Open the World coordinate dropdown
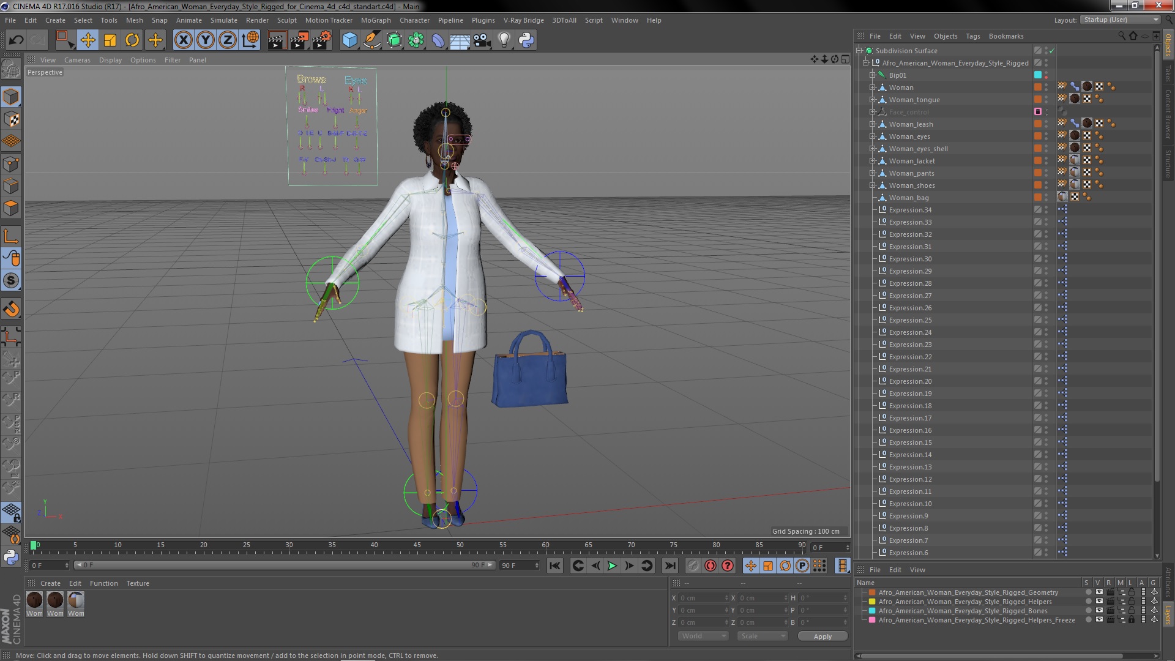The height and width of the screenshot is (661, 1175). [x=703, y=636]
